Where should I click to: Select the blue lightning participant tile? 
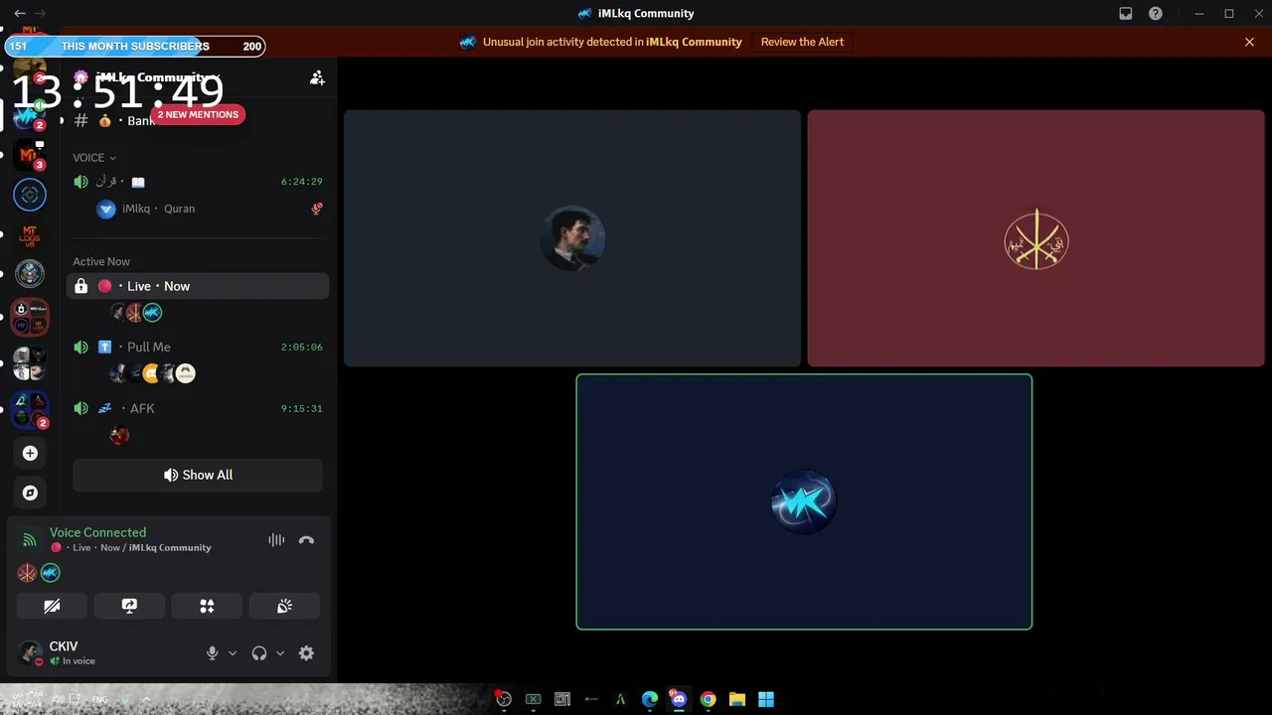click(x=804, y=501)
